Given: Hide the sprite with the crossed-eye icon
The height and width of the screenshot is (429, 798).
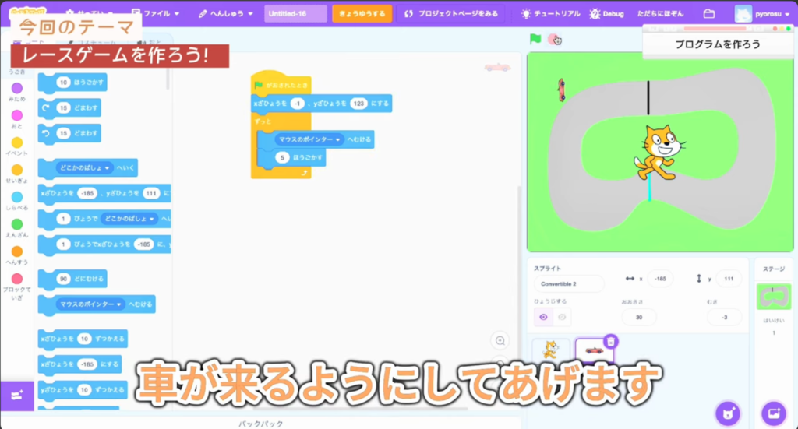Looking at the screenshot, I should point(562,317).
